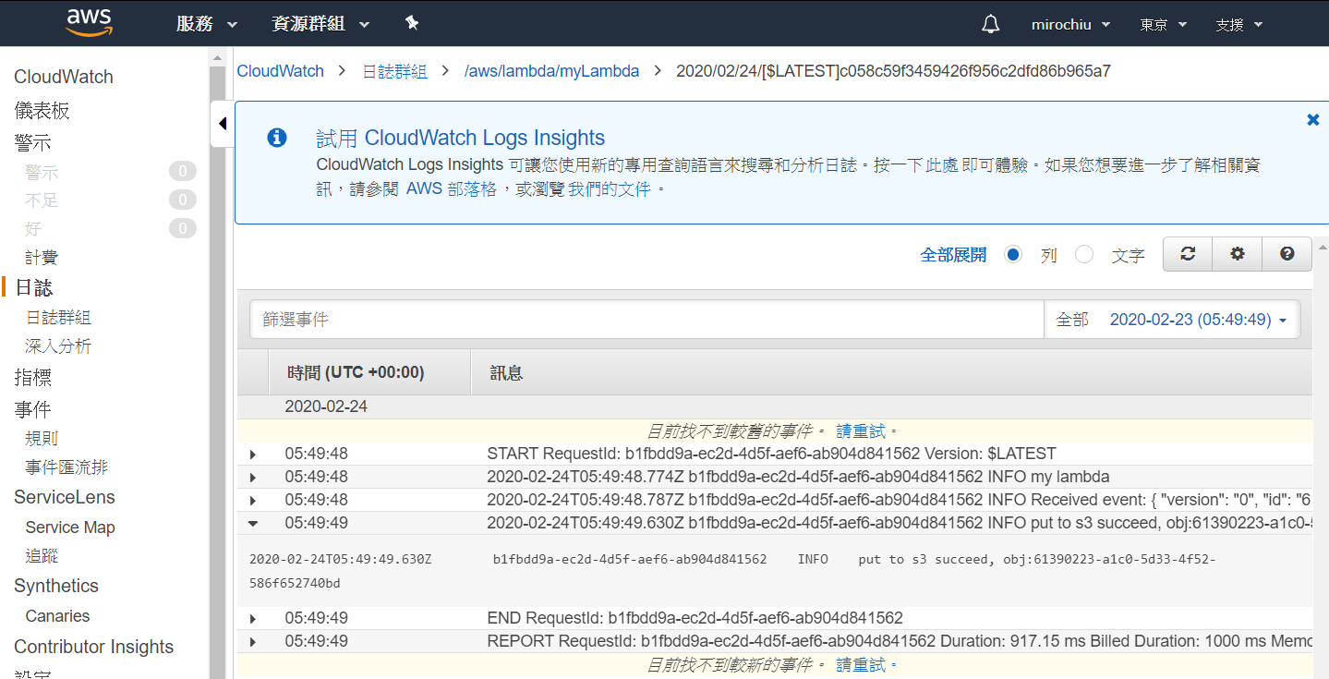The image size is (1329, 679).
Task: Click 請重試 beside the newer events message
Action: tap(861, 664)
